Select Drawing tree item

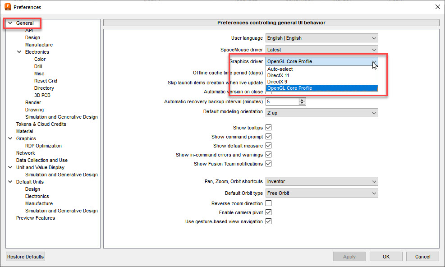click(34, 110)
